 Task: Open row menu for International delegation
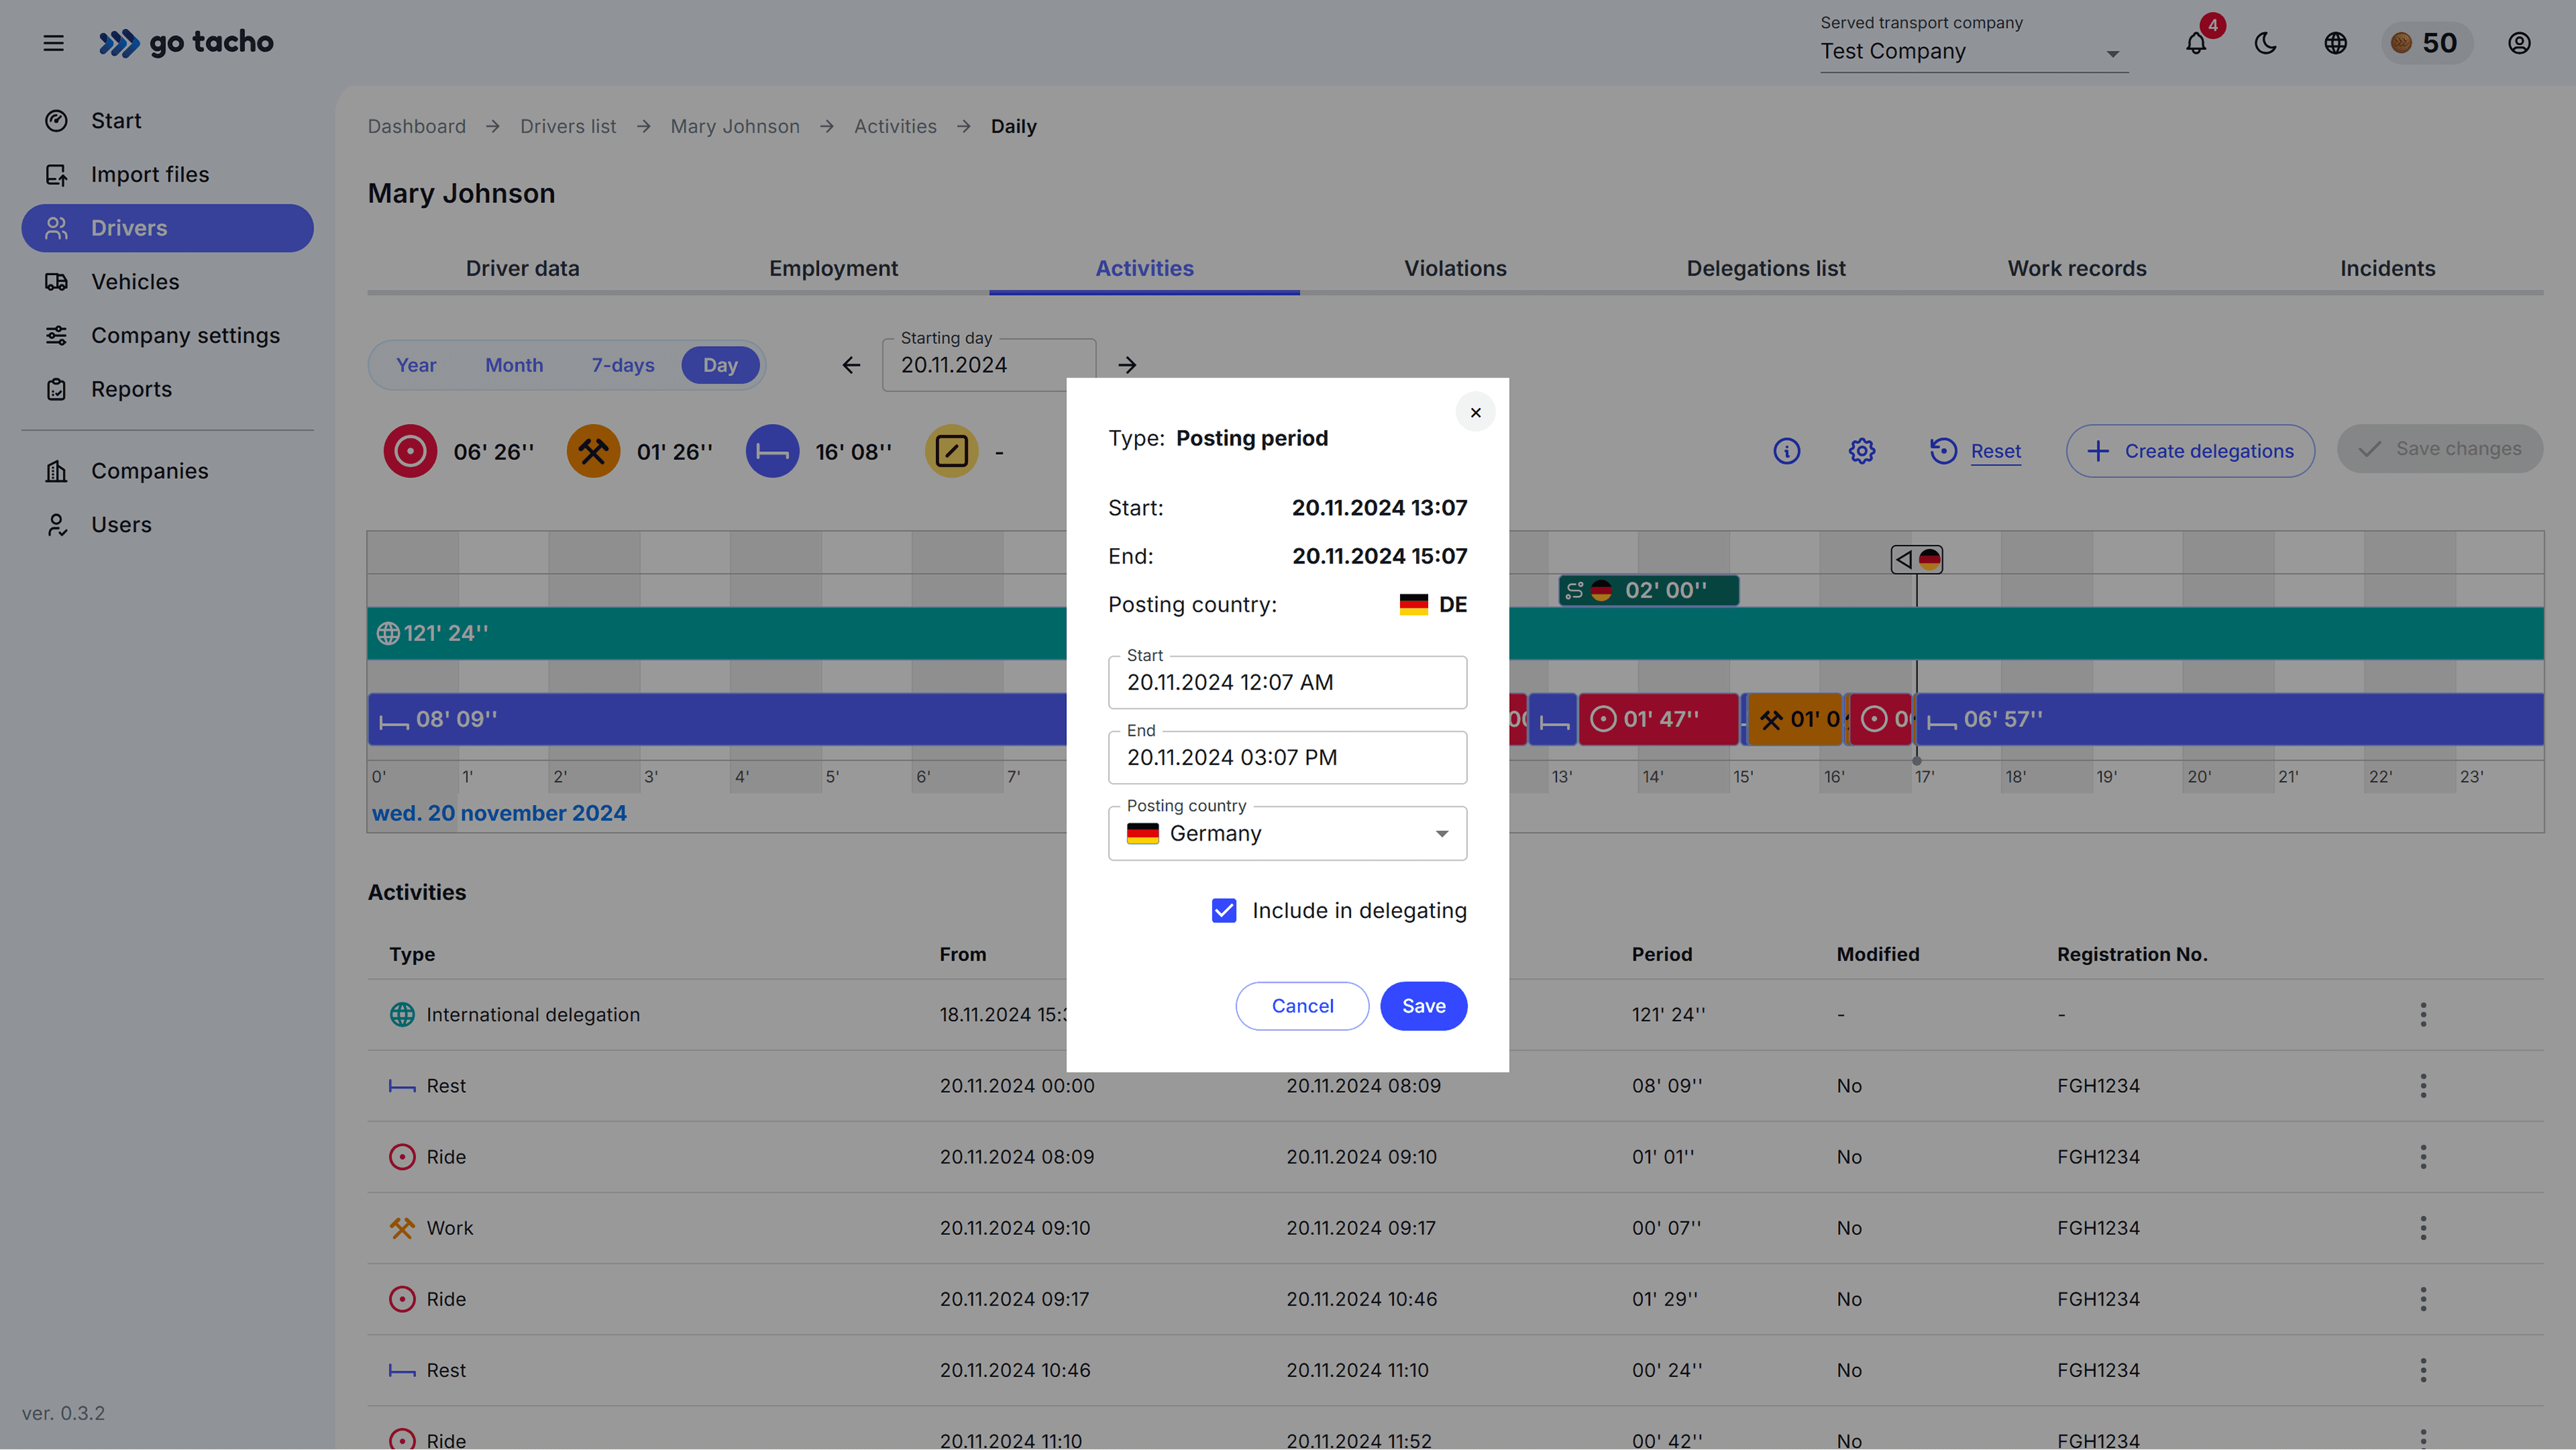point(2423,1014)
